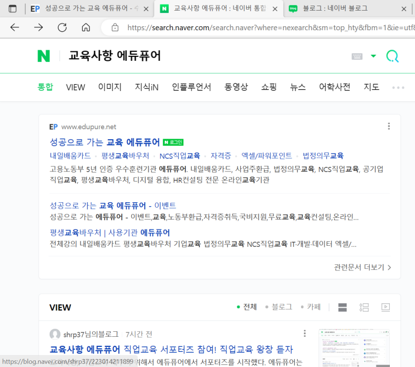Close the 네이버 블로그 tab
Viewport: 415px width, 367px height.
(x=404, y=9)
